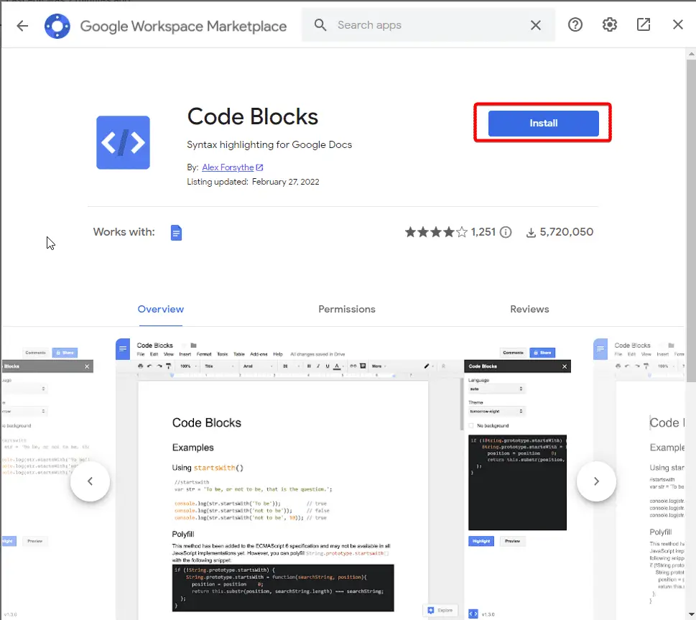This screenshot has height=620, width=696.
Task: Click the 5,720,050 downloads text
Action: pos(567,232)
